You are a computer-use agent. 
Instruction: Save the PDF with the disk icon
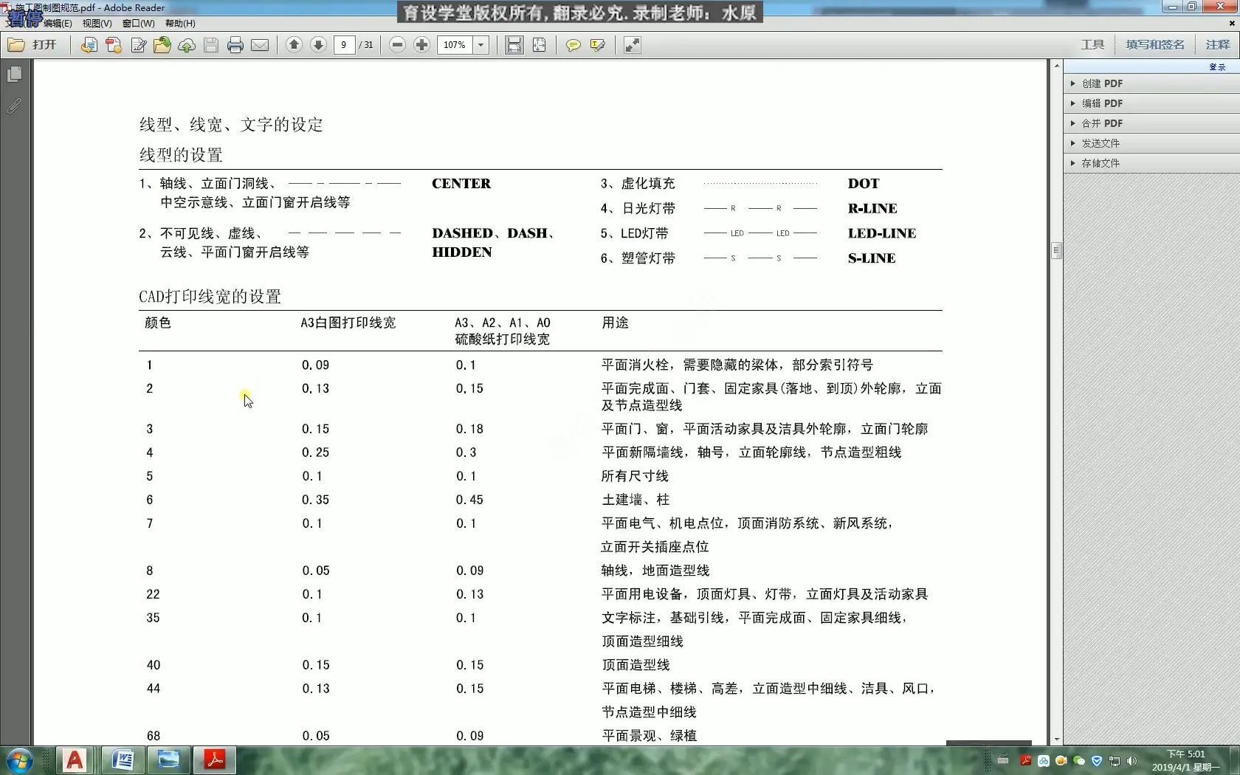pyautogui.click(x=211, y=45)
